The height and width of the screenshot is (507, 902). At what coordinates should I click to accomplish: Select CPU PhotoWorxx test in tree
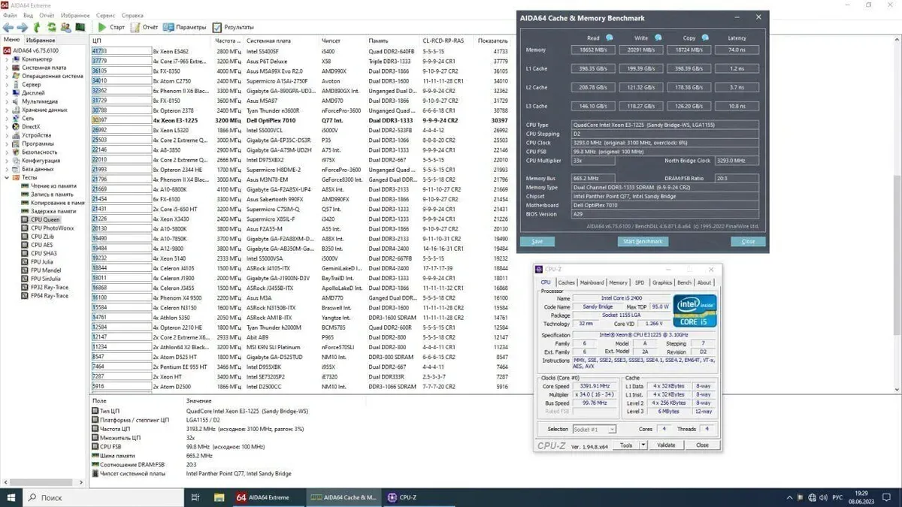[52, 228]
